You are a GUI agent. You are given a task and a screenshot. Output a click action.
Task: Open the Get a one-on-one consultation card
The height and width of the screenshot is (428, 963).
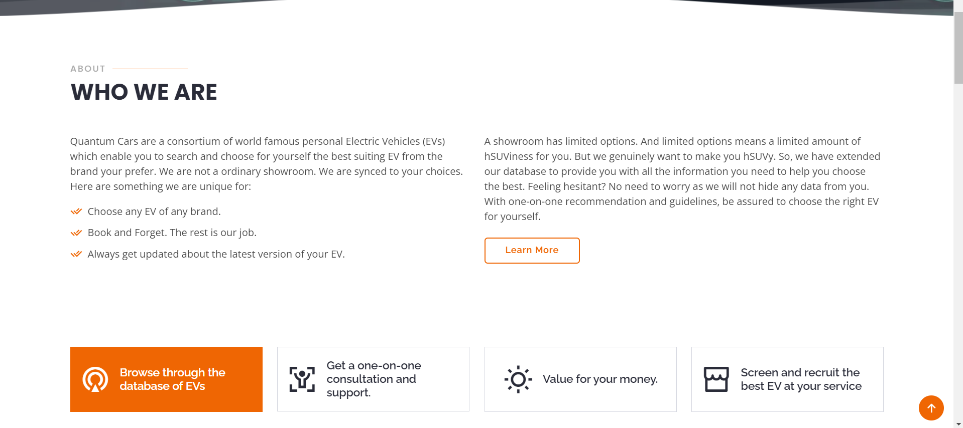[373, 379]
